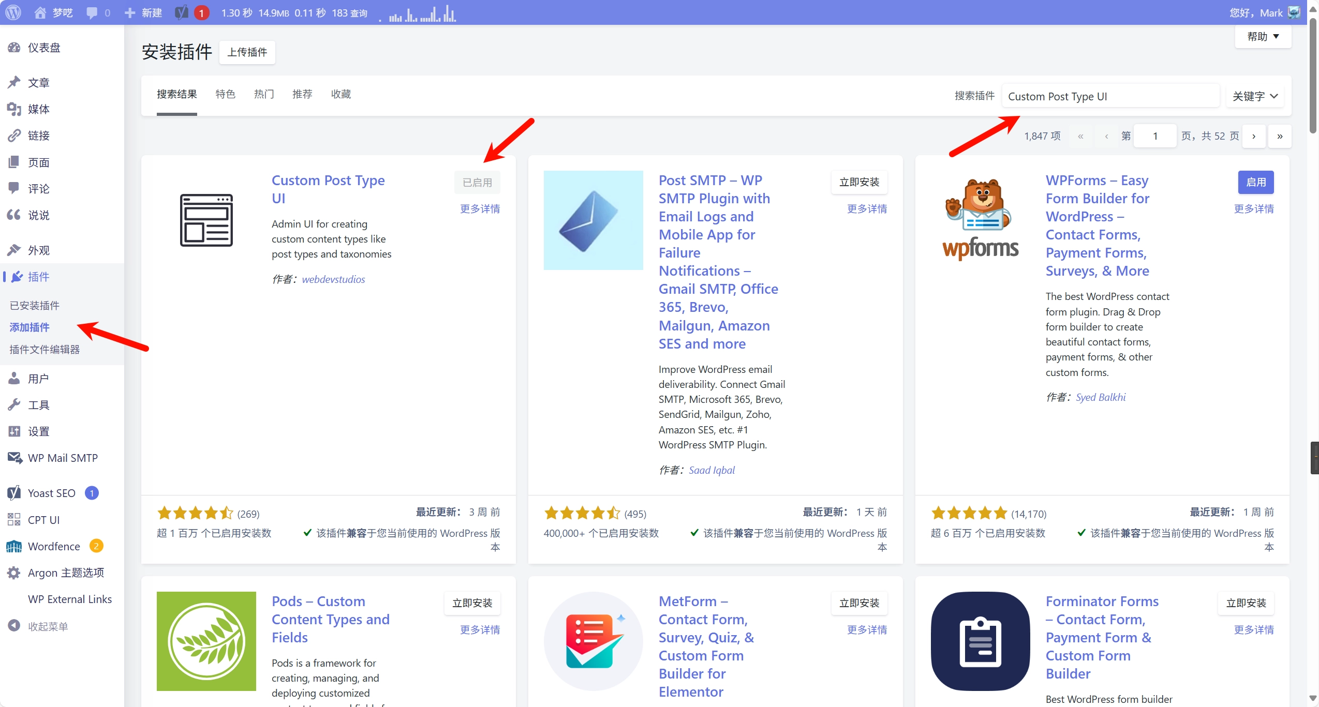The width and height of the screenshot is (1319, 707).
Task: Click the Users person icon
Action: pyautogui.click(x=14, y=379)
